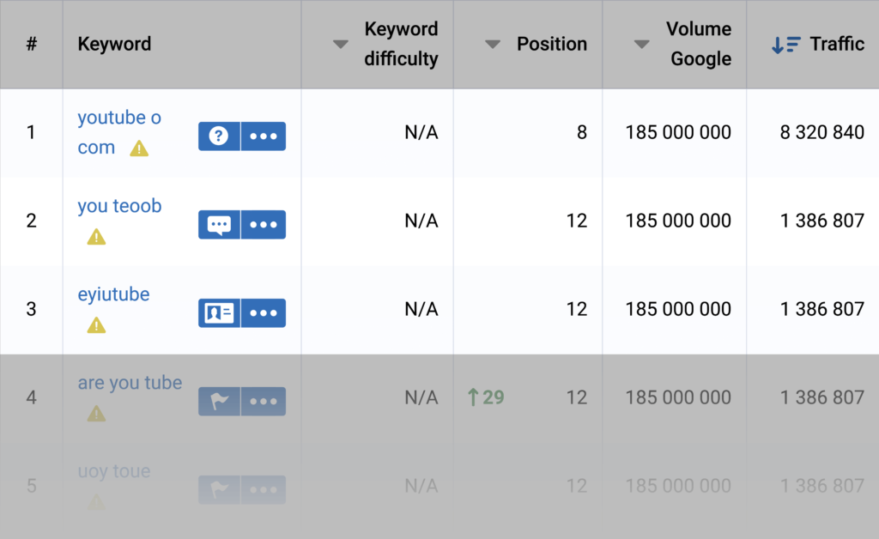Click the warning triangle under 'you teoob'

(x=96, y=237)
